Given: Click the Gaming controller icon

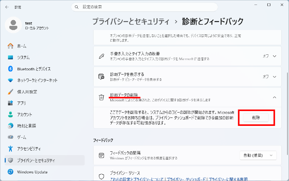Looking at the screenshot, I should point(11,137).
